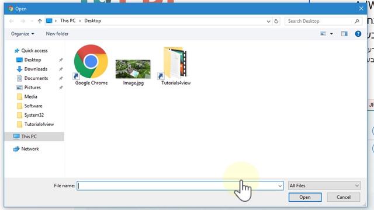Click the Chrome icon in title bar
Viewport: 374px width, 210px height.
tap(11, 9)
